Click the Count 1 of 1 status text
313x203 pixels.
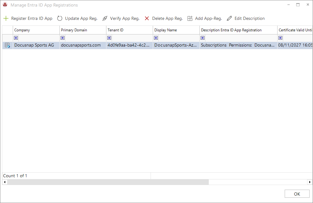(15, 176)
